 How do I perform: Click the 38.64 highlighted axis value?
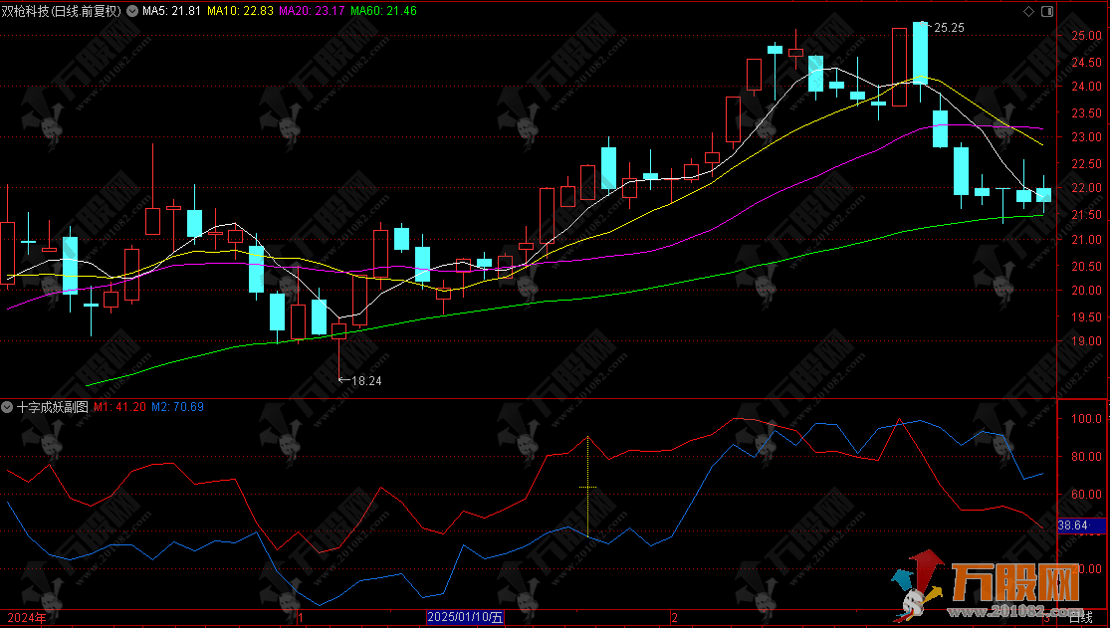point(1072,525)
